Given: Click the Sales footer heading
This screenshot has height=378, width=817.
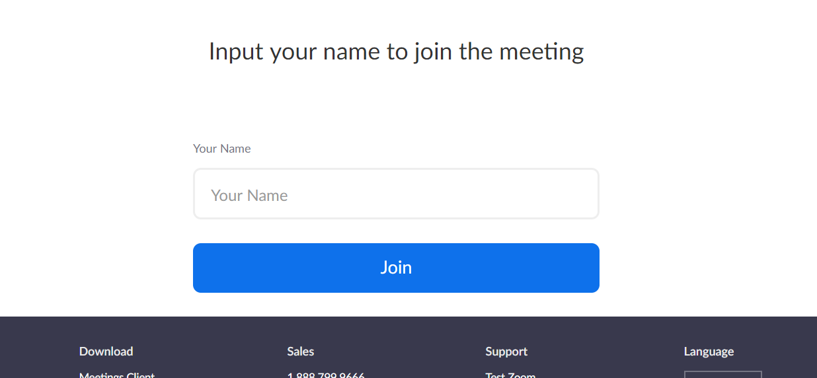Looking at the screenshot, I should point(300,352).
